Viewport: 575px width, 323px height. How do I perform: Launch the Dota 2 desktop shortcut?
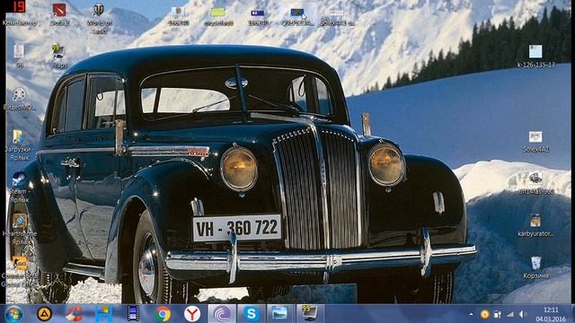pyautogui.click(x=59, y=14)
